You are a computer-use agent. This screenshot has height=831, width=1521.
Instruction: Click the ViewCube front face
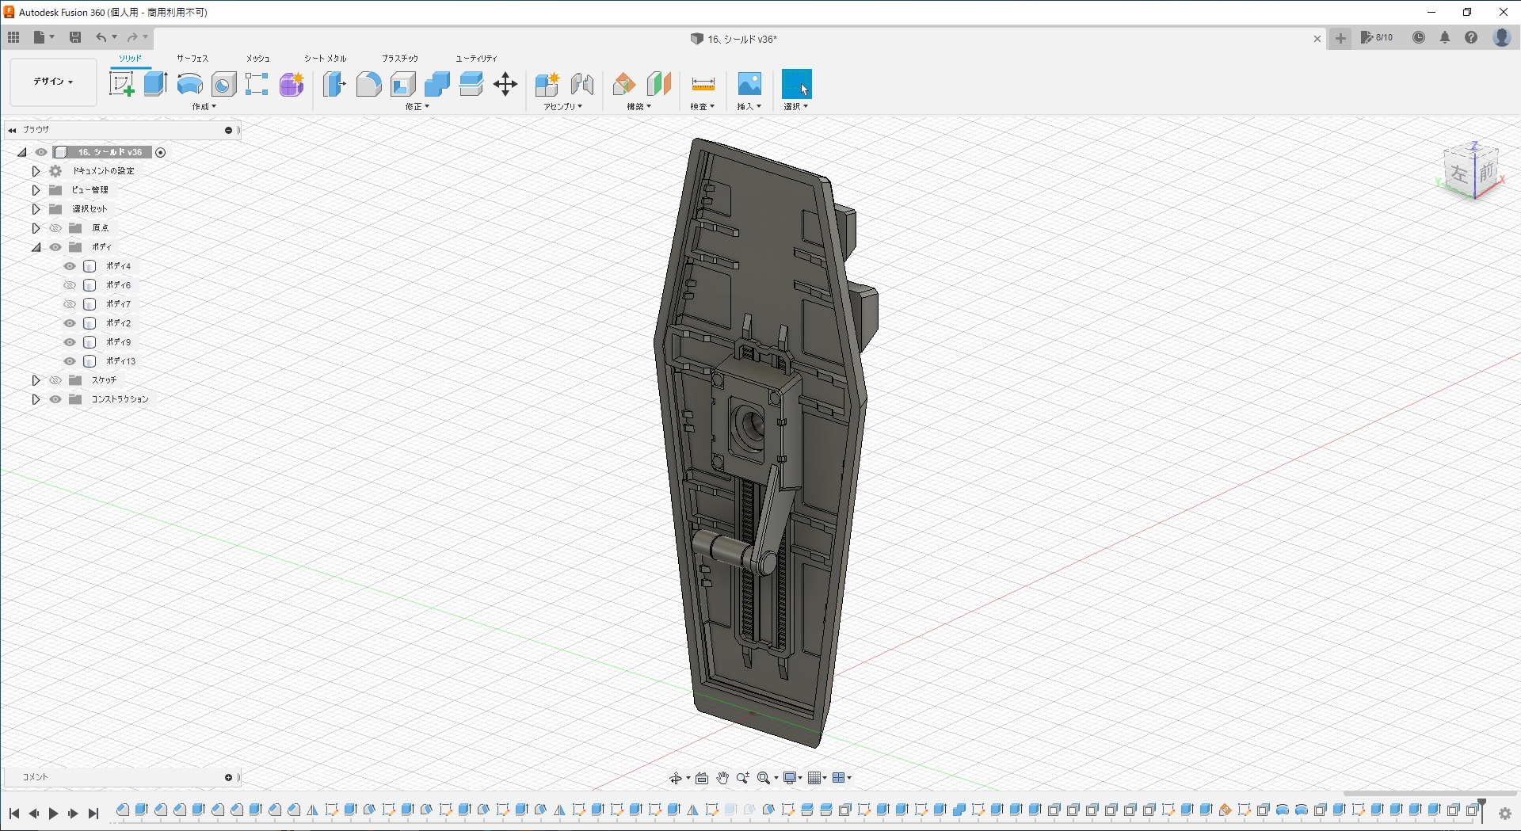(1486, 171)
